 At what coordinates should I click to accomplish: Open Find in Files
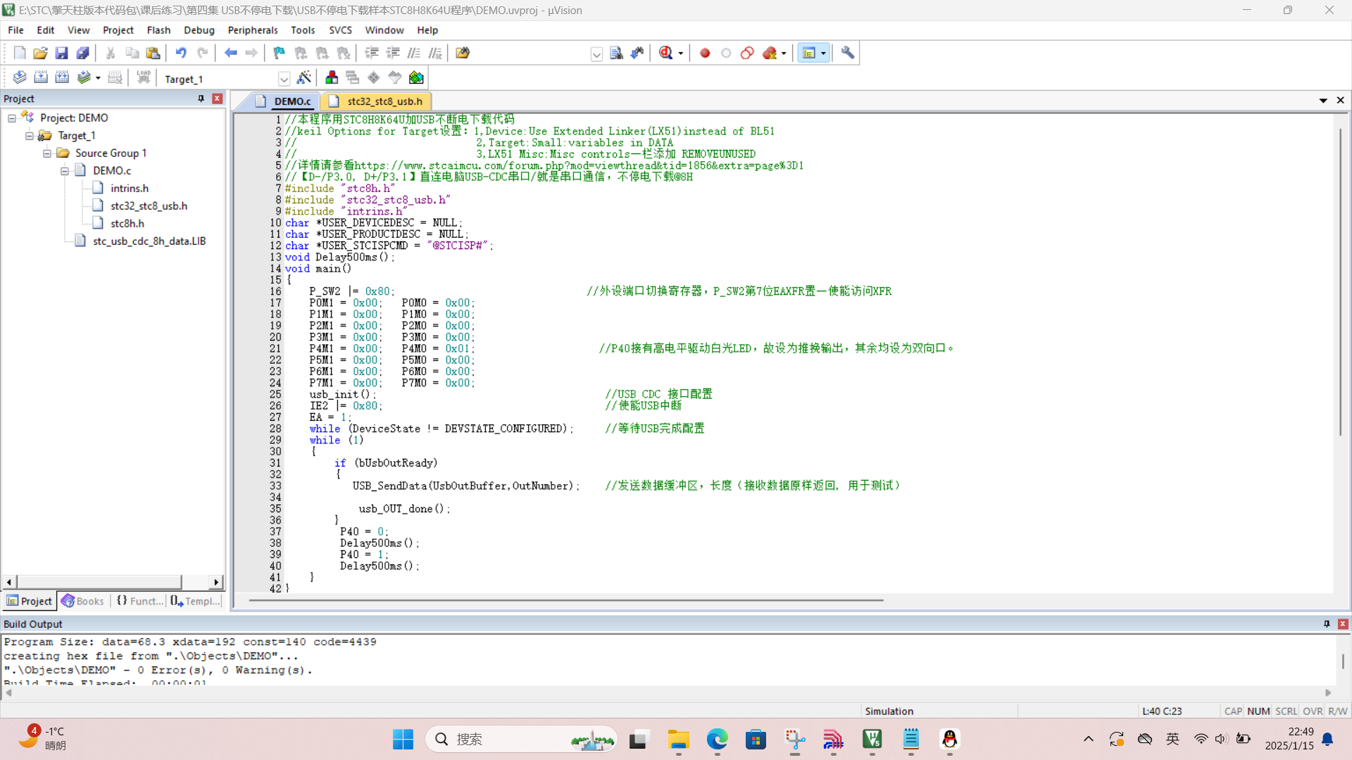[x=463, y=53]
